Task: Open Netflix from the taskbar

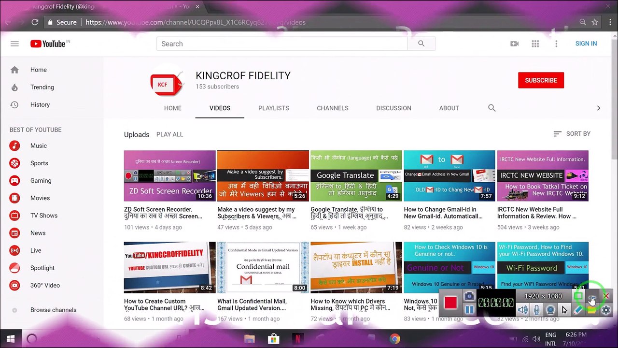Action: click(x=298, y=339)
